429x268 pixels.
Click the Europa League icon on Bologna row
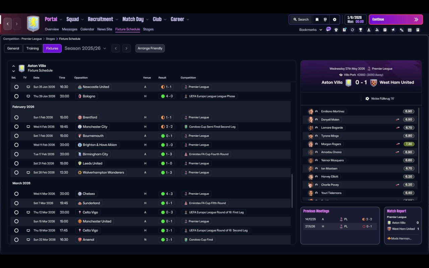186,96
